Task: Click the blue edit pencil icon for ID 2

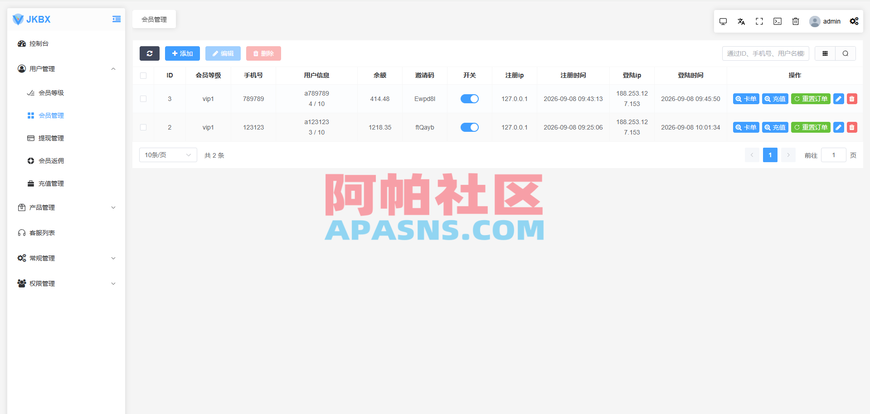Action: click(x=839, y=127)
